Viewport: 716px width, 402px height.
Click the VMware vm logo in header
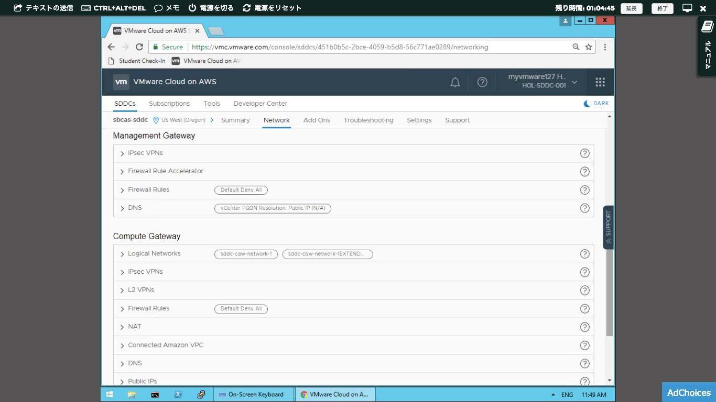[121, 82]
